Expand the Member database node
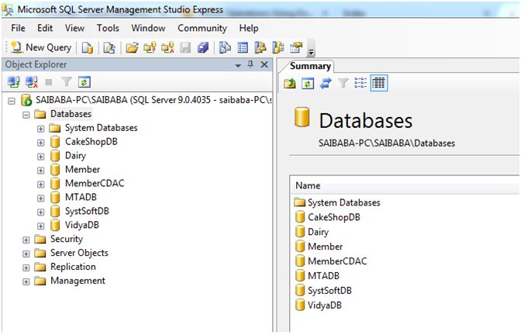This screenshot has height=335, width=524. point(41,171)
